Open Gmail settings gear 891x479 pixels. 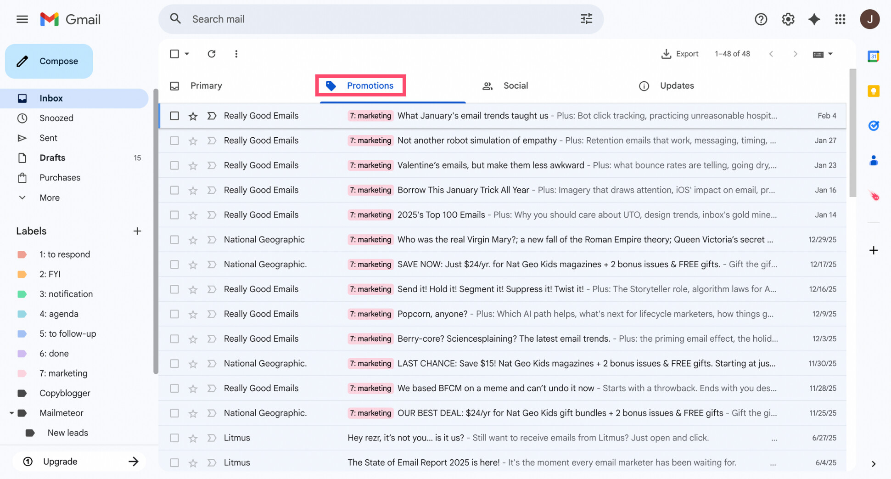tap(788, 19)
